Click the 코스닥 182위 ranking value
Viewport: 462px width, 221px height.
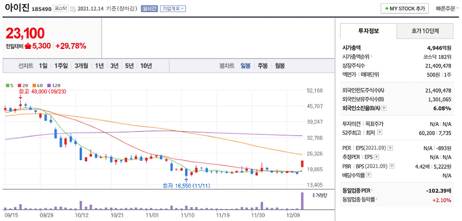tap(437, 56)
